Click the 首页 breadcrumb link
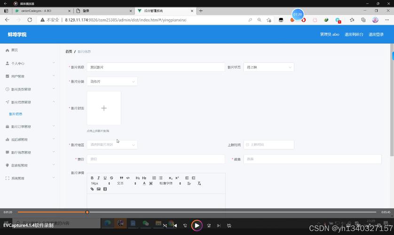This screenshot has width=394, height=235. [x=69, y=52]
